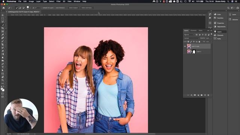Choose New Selection mode in options bar

pyautogui.click(x=16, y=8)
